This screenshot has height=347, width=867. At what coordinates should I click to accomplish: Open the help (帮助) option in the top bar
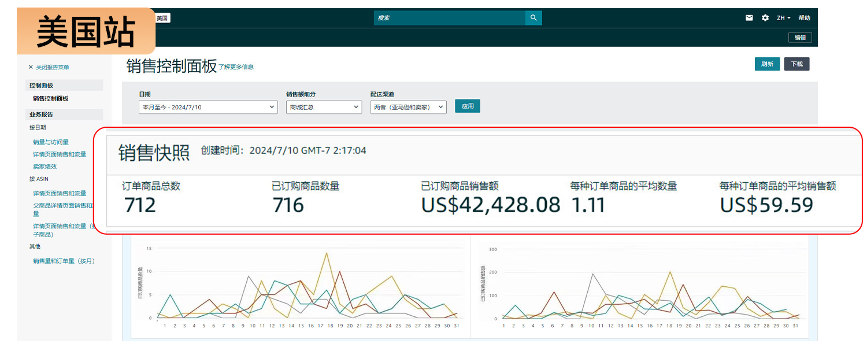click(x=804, y=18)
